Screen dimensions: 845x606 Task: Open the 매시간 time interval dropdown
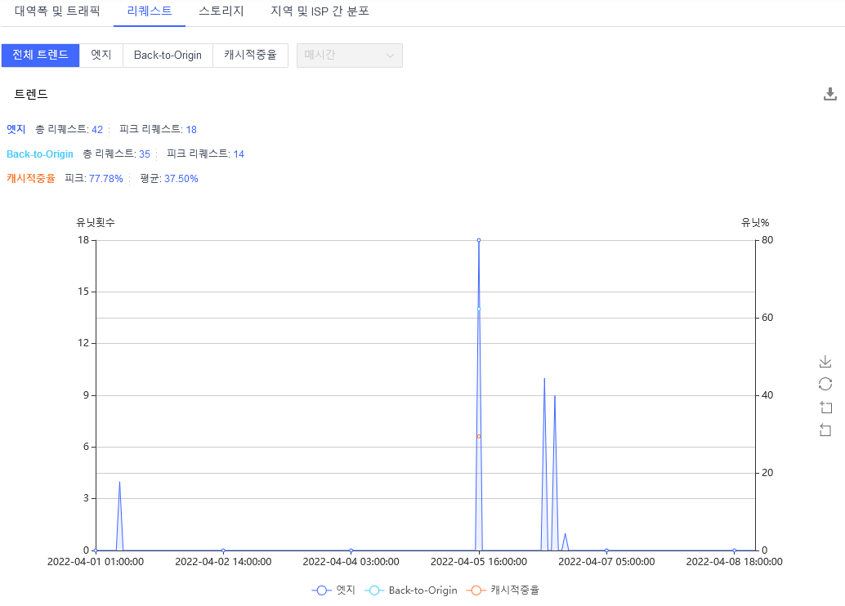coord(350,55)
